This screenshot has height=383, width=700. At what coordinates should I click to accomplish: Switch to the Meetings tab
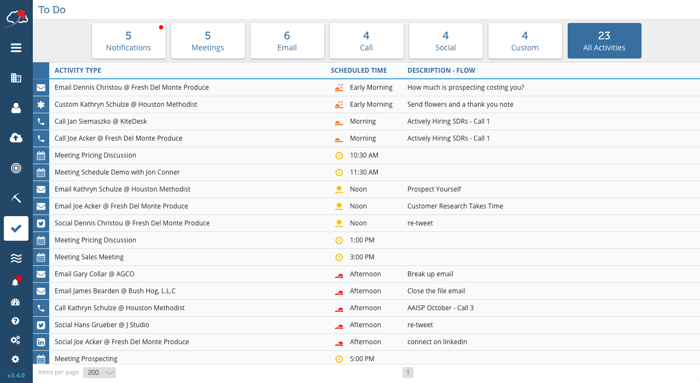point(208,41)
